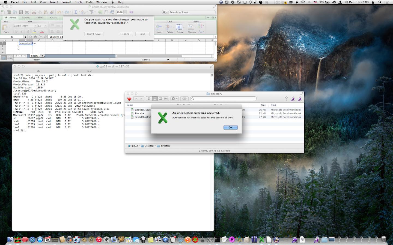This screenshot has height=245, width=393.
Task: Click the Print icon in Excel's toolbar
Action: point(27,12)
